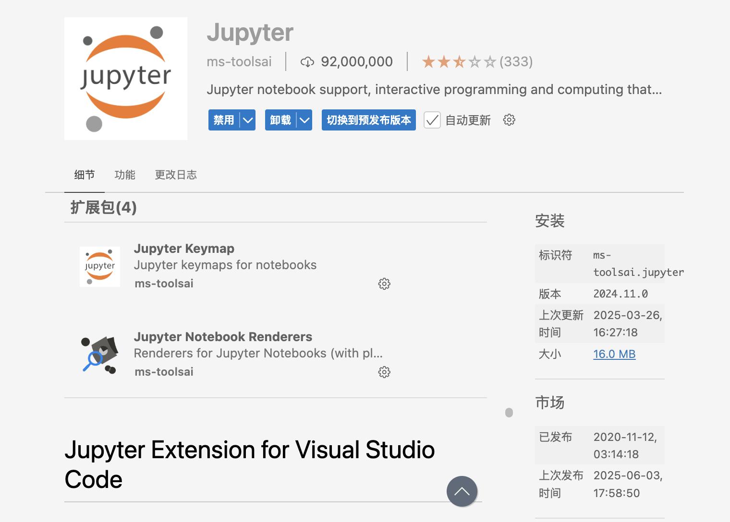
Task: Click the vertical scrollbar thumb
Action: click(509, 413)
